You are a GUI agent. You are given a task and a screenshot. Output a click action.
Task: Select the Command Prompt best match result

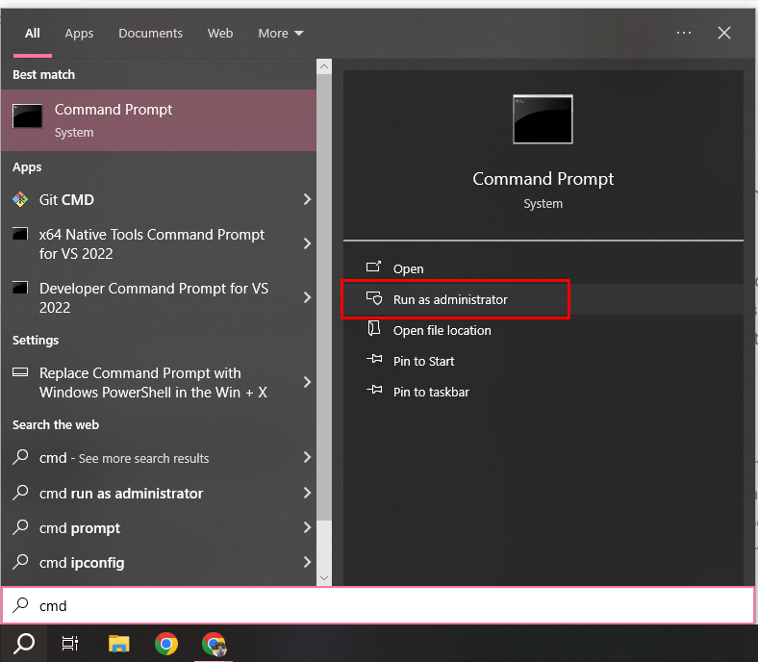pyautogui.click(x=159, y=120)
